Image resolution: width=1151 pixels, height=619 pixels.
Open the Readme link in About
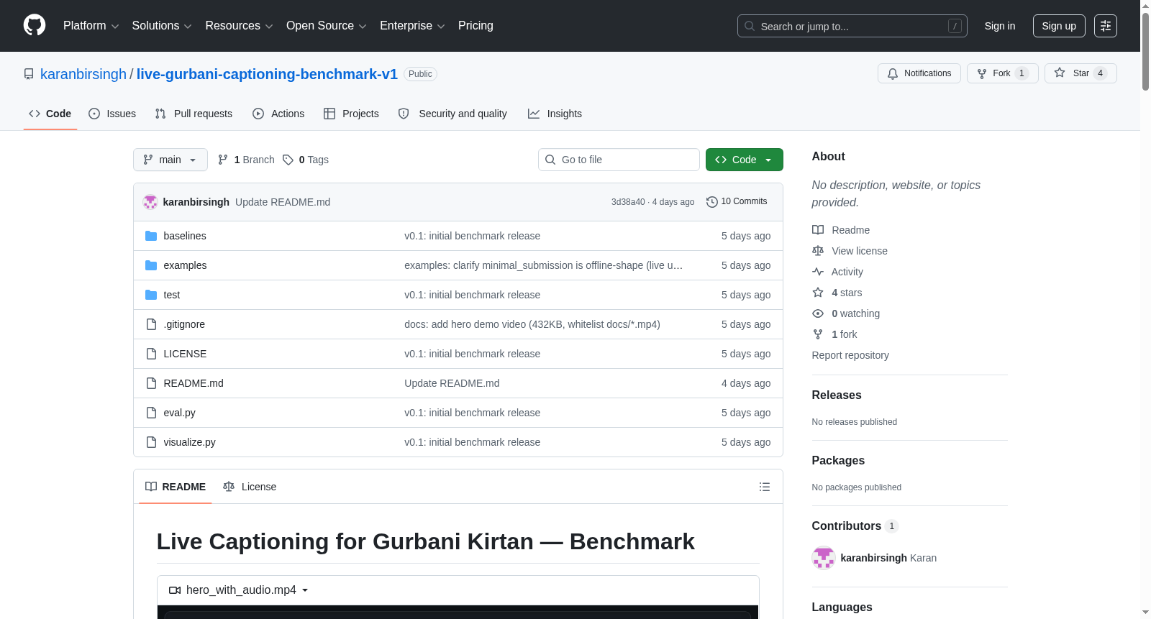coord(841,230)
